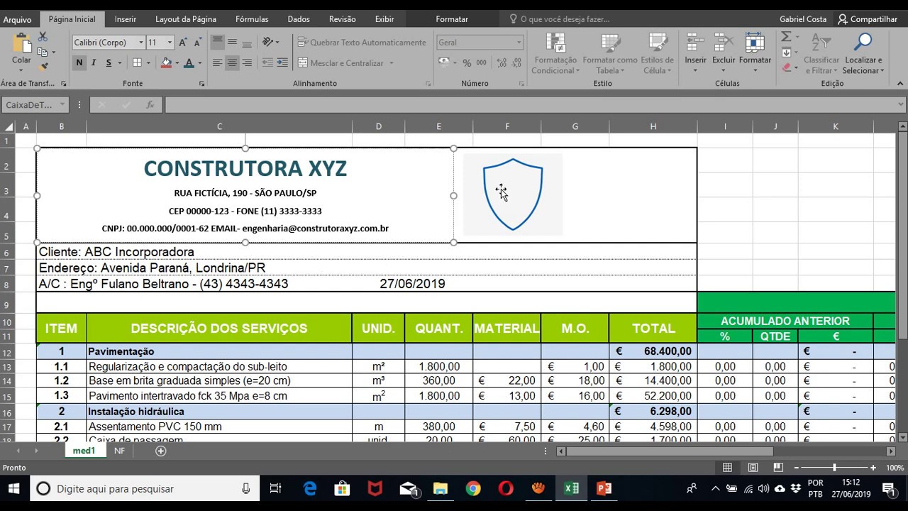Screen dimensions: 908x511
Task: Copy selection with the copy icon
Action: click(x=43, y=52)
